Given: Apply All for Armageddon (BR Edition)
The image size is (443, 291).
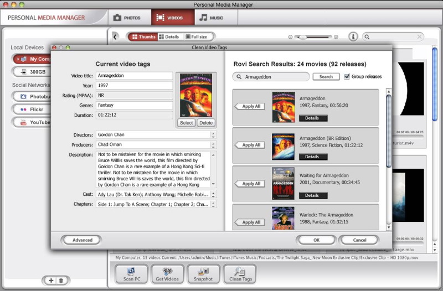Looking at the screenshot, I should (x=251, y=145).
